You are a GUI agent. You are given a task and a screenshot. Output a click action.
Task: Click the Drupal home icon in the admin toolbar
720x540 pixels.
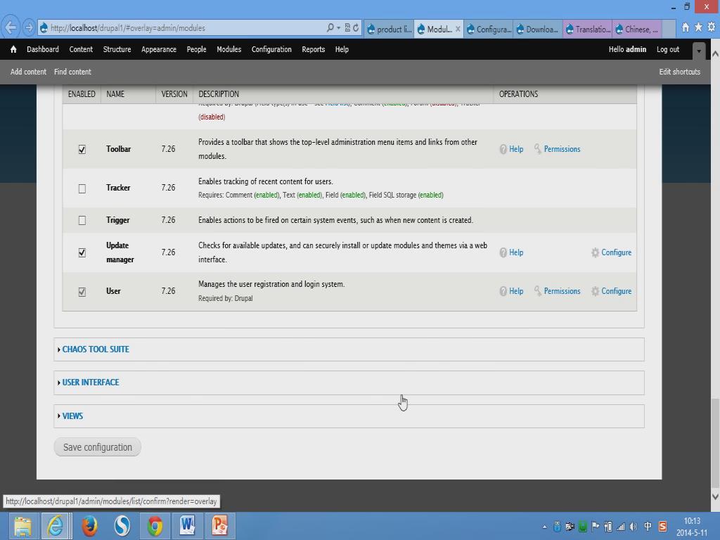tap(13, 49)
